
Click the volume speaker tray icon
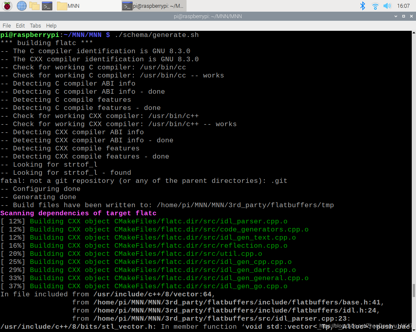click(387, 6)
